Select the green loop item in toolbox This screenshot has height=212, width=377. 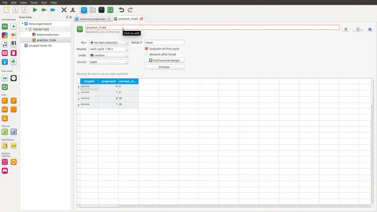click(x=5, y=26)
